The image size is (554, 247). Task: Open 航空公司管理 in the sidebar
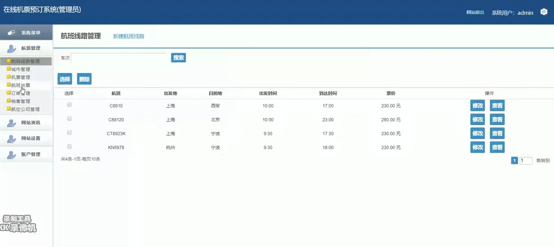(x=25, y=109)
